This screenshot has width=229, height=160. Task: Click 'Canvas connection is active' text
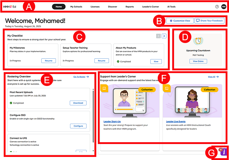tap(23, 142)
